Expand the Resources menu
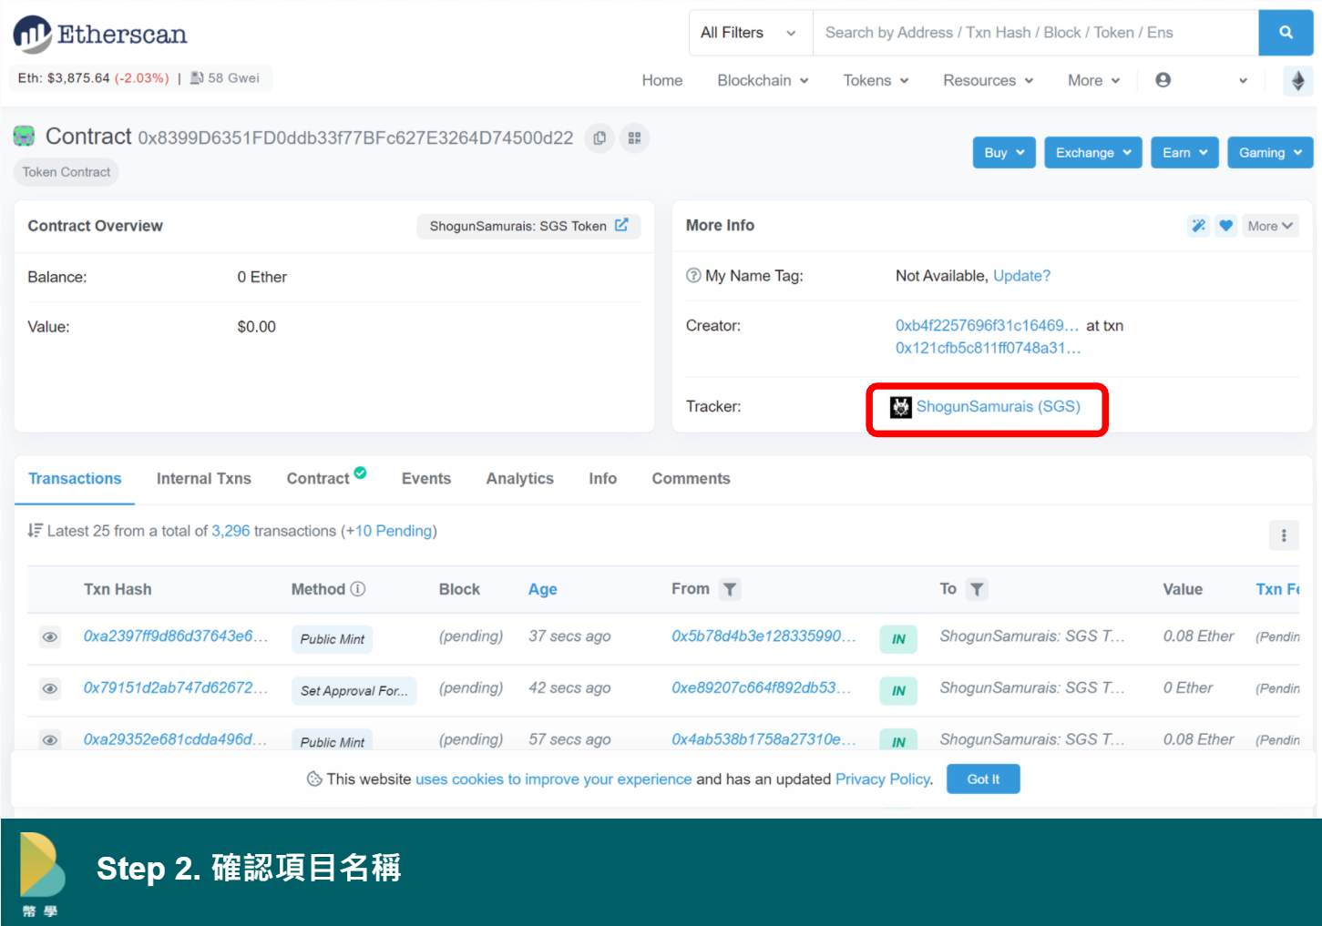 click(989, 80)
